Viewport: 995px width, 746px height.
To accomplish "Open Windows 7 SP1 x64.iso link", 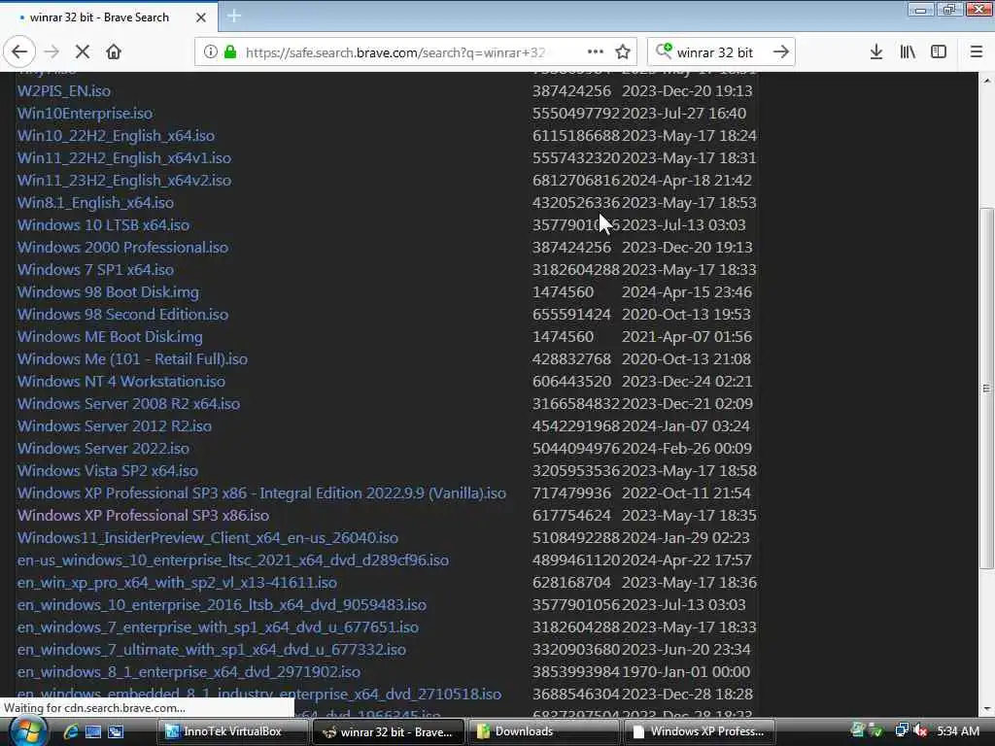I will (96, 270).
